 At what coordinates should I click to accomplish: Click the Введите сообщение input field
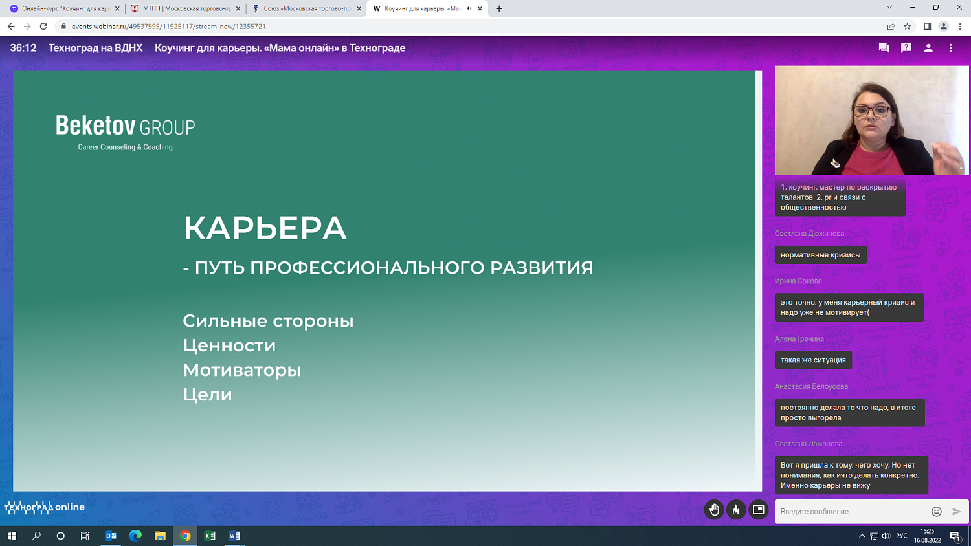[842, 511]
